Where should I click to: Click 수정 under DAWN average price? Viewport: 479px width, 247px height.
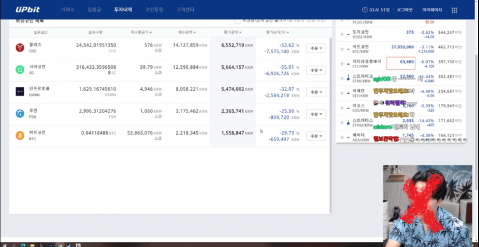(x=158, y=95)
